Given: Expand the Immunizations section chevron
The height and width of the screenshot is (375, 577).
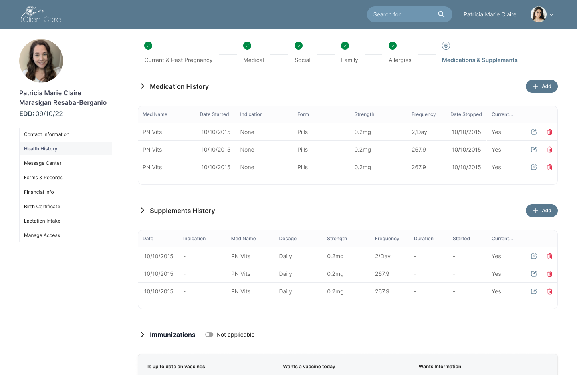Looking at the screenshot, I should pos(142,335).
